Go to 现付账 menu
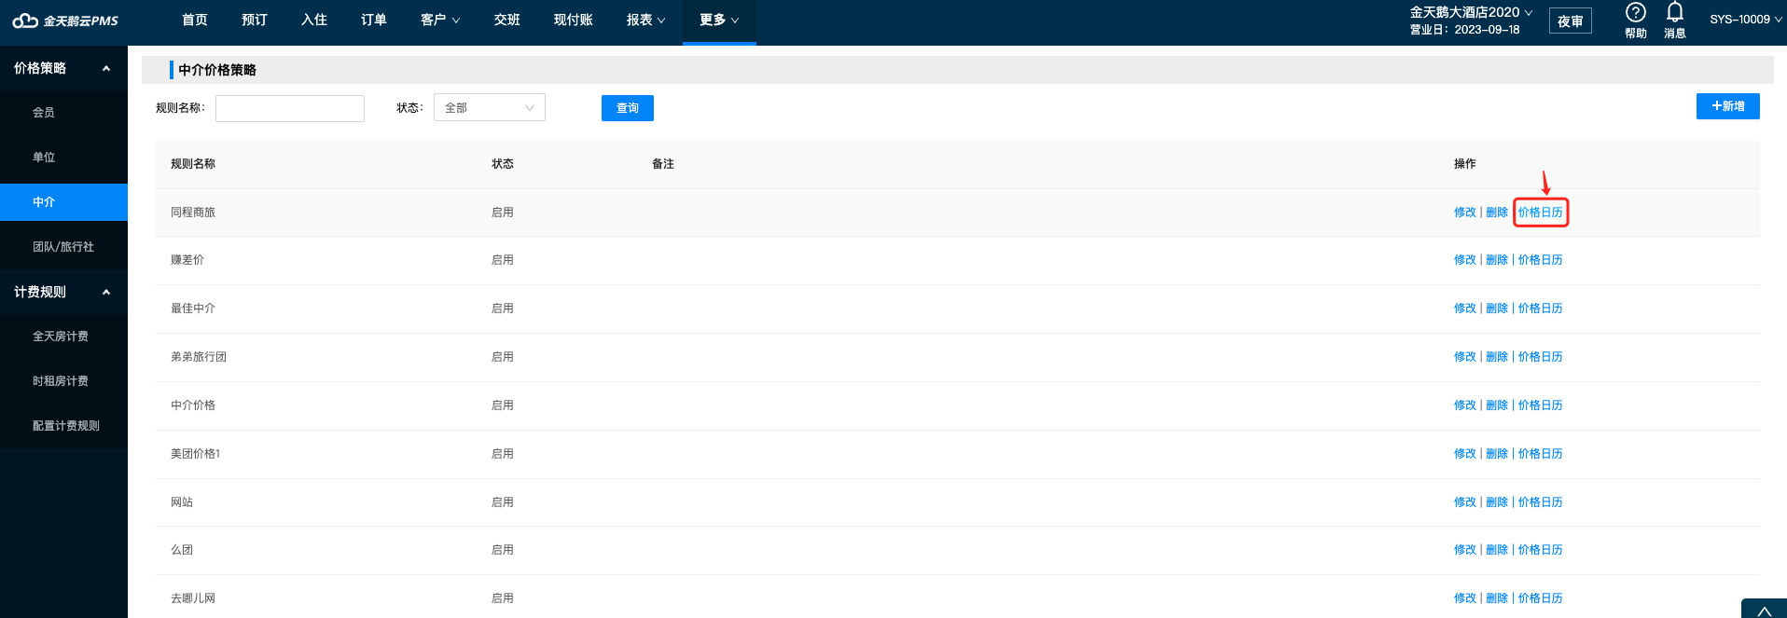 (x=574, y=20)
